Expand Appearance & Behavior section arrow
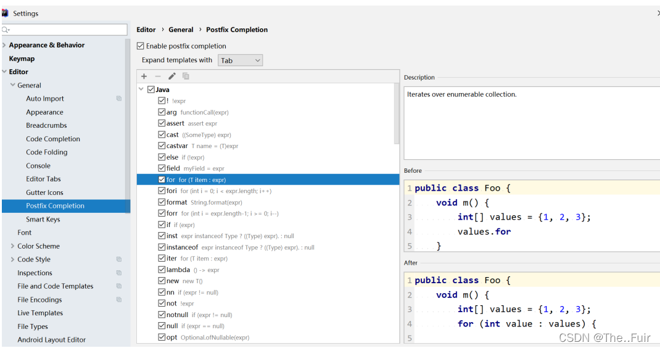Image resolution: width=660 pixels, height=348 pixels. coord(4,45)
